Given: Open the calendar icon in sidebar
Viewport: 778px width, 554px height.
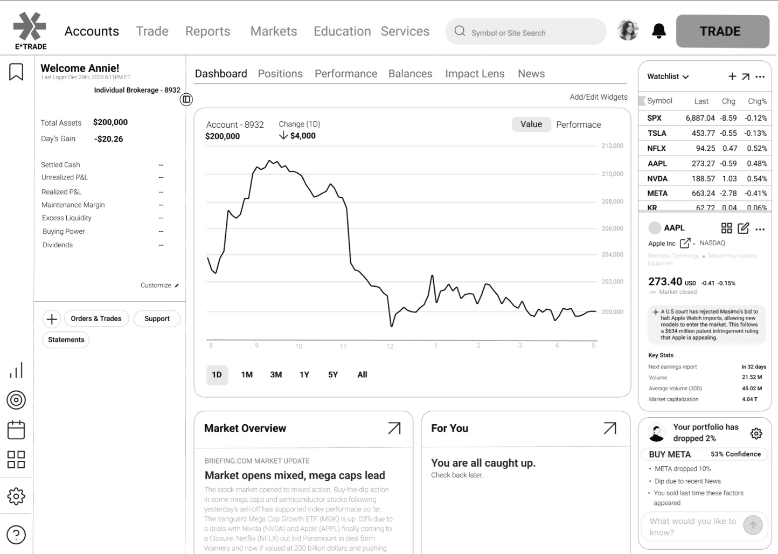Looking at the screenshot, I should coord(16,430).
